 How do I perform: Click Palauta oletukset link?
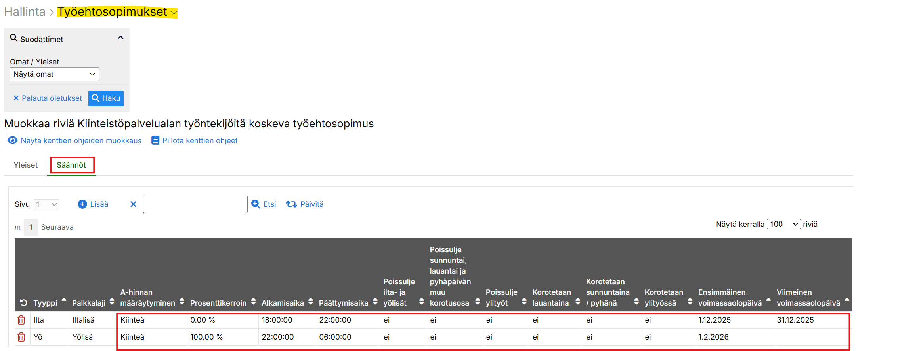48,98
